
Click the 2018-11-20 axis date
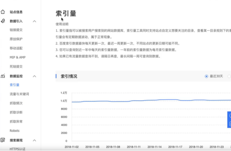pos(196,147)
